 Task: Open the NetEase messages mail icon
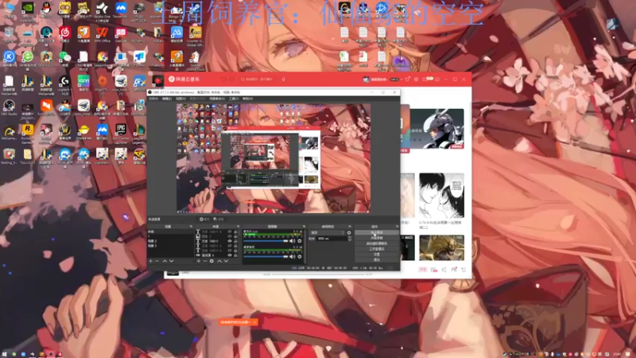tap(425, 79)
